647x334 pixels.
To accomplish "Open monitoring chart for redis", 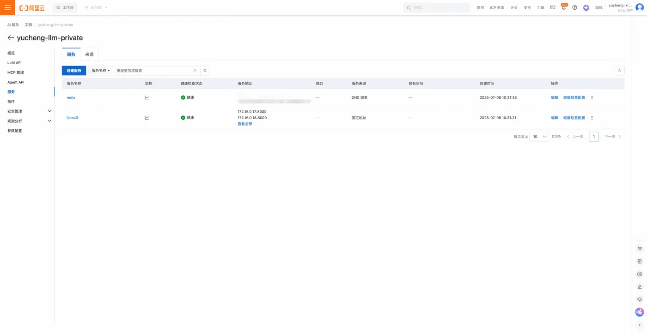I will pyautogui.click(x=147, y=97).
